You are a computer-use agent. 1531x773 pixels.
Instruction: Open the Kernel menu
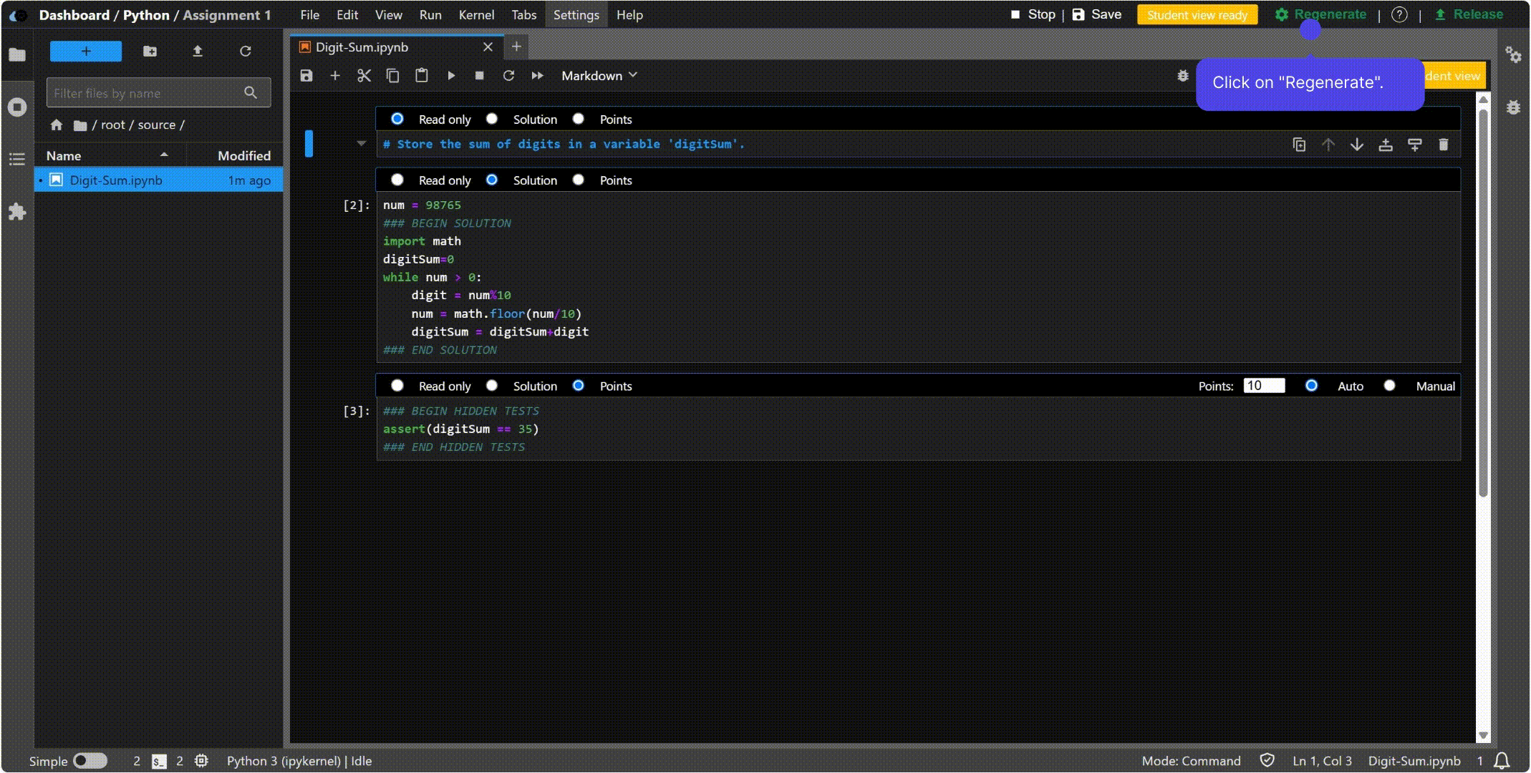pos(476,15)
